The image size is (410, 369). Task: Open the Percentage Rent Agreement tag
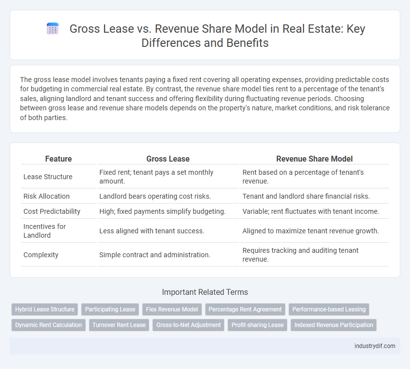tap(245, 309)
